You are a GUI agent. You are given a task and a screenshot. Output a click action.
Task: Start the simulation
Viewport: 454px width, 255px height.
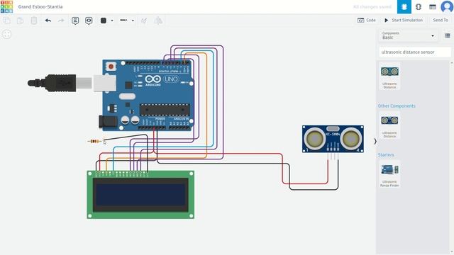(404, 21)
